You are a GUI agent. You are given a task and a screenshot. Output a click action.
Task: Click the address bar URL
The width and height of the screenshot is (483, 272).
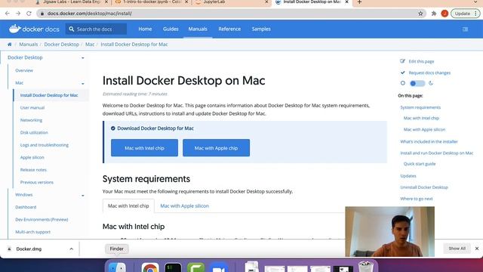(x=89, y=14)
